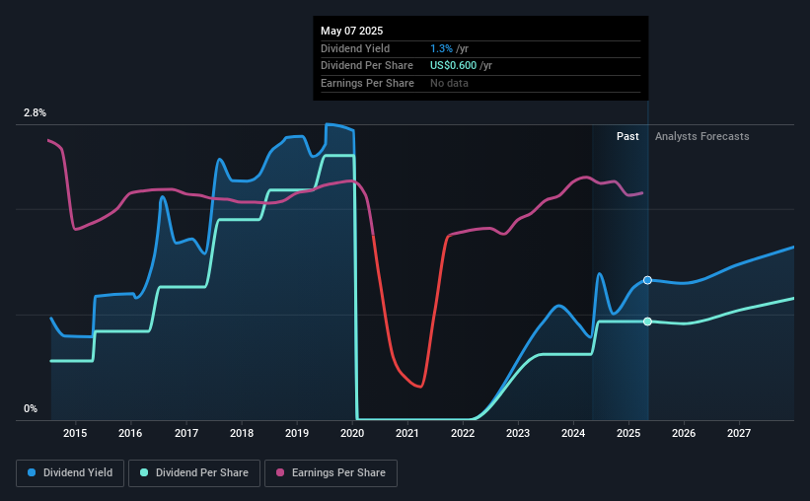810x501 pixels.
Task: Click the 2022 x-axis year label
Action: (463, 433)
